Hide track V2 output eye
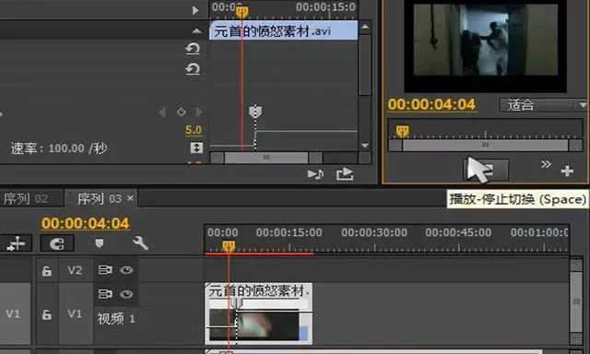 coord(126,270)
